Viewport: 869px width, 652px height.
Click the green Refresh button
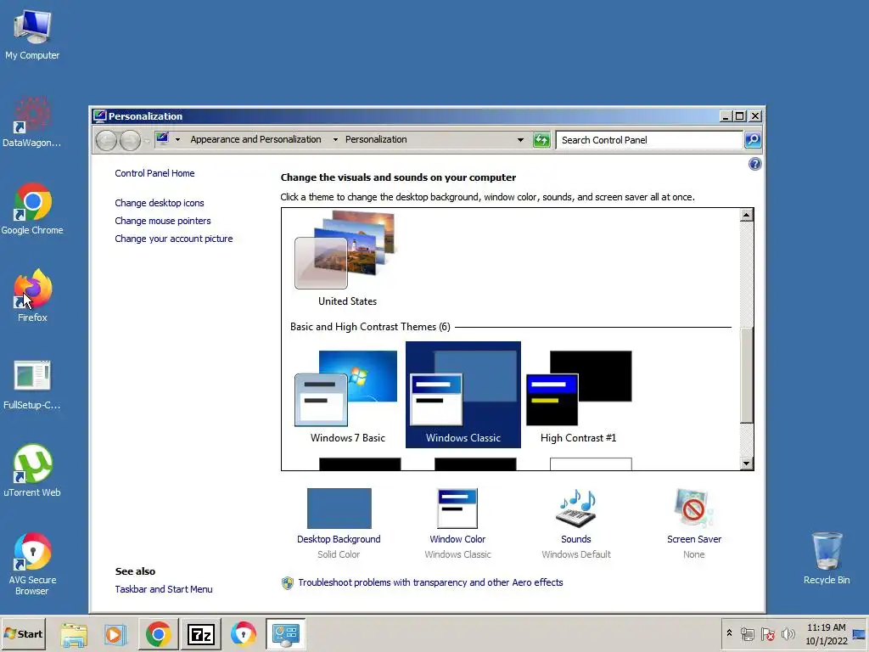(541, 140)
